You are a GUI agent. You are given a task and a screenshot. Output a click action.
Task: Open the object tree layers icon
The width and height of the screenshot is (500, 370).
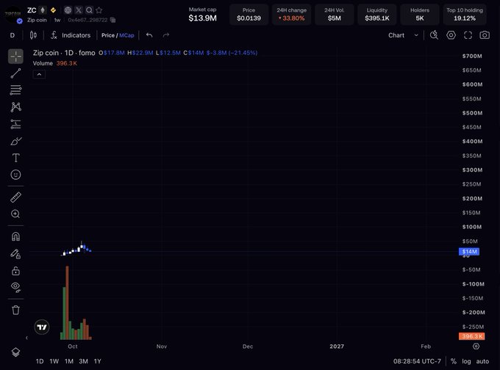15,352
